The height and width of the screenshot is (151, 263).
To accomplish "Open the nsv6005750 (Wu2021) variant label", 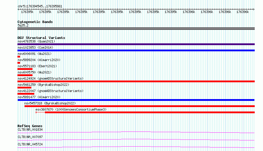I will point(35,72).
